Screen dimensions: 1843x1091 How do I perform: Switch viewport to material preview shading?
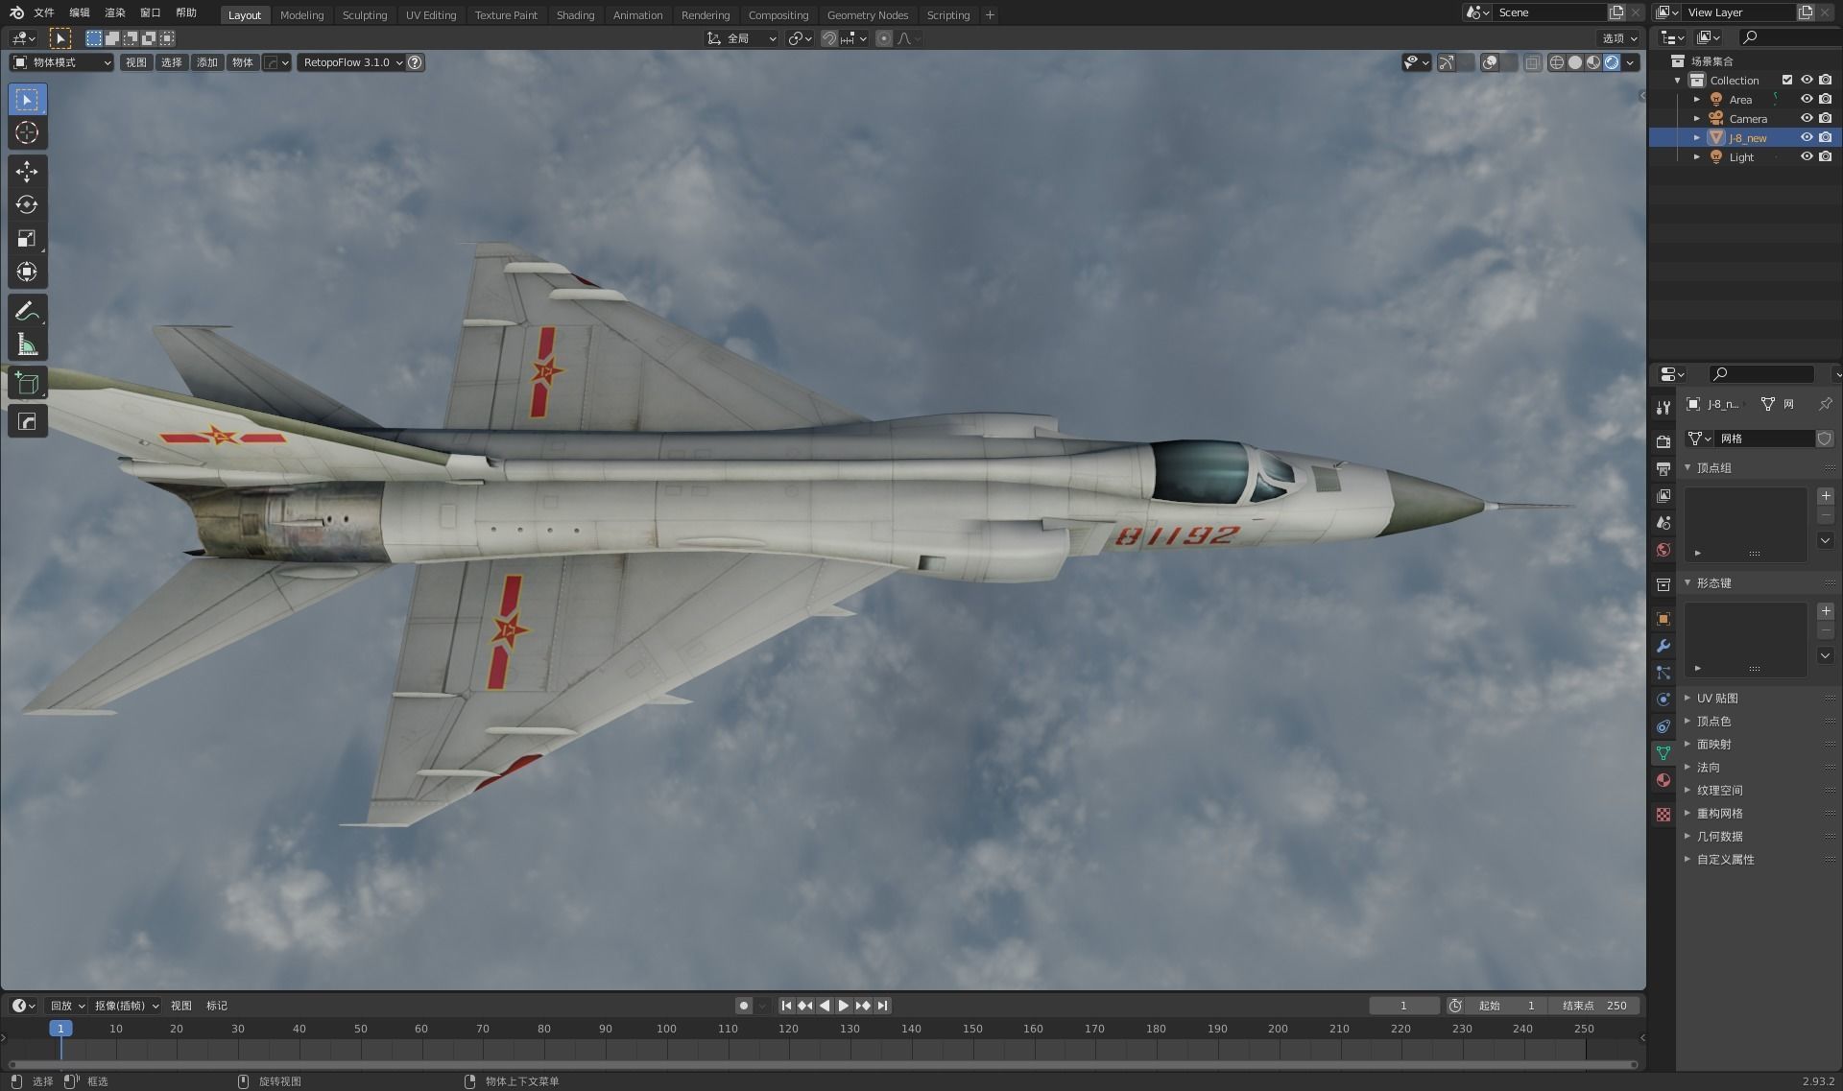click(1593, 62)
